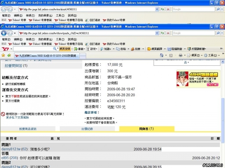Expand the dropdown arrow next to 網頁翻譯
The width and height of the screenshot is (225, 168).
point(165,49)
